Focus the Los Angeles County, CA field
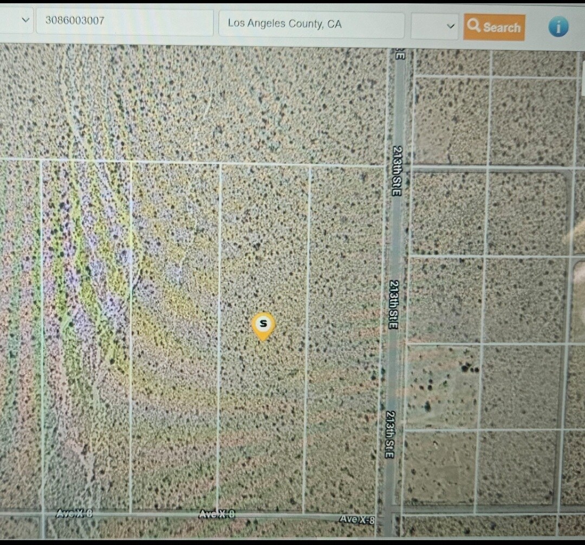The height and width of the screenshot is (545, 585). pos(311,24)
